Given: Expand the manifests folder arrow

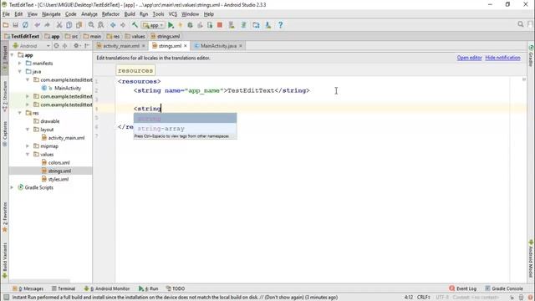Looking at the screenshot, I should [20, 64].
